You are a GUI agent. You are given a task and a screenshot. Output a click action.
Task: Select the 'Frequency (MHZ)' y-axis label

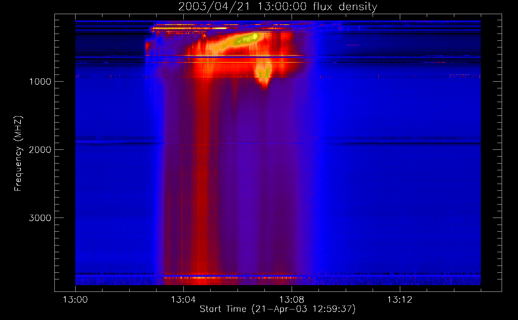point(18,153)
